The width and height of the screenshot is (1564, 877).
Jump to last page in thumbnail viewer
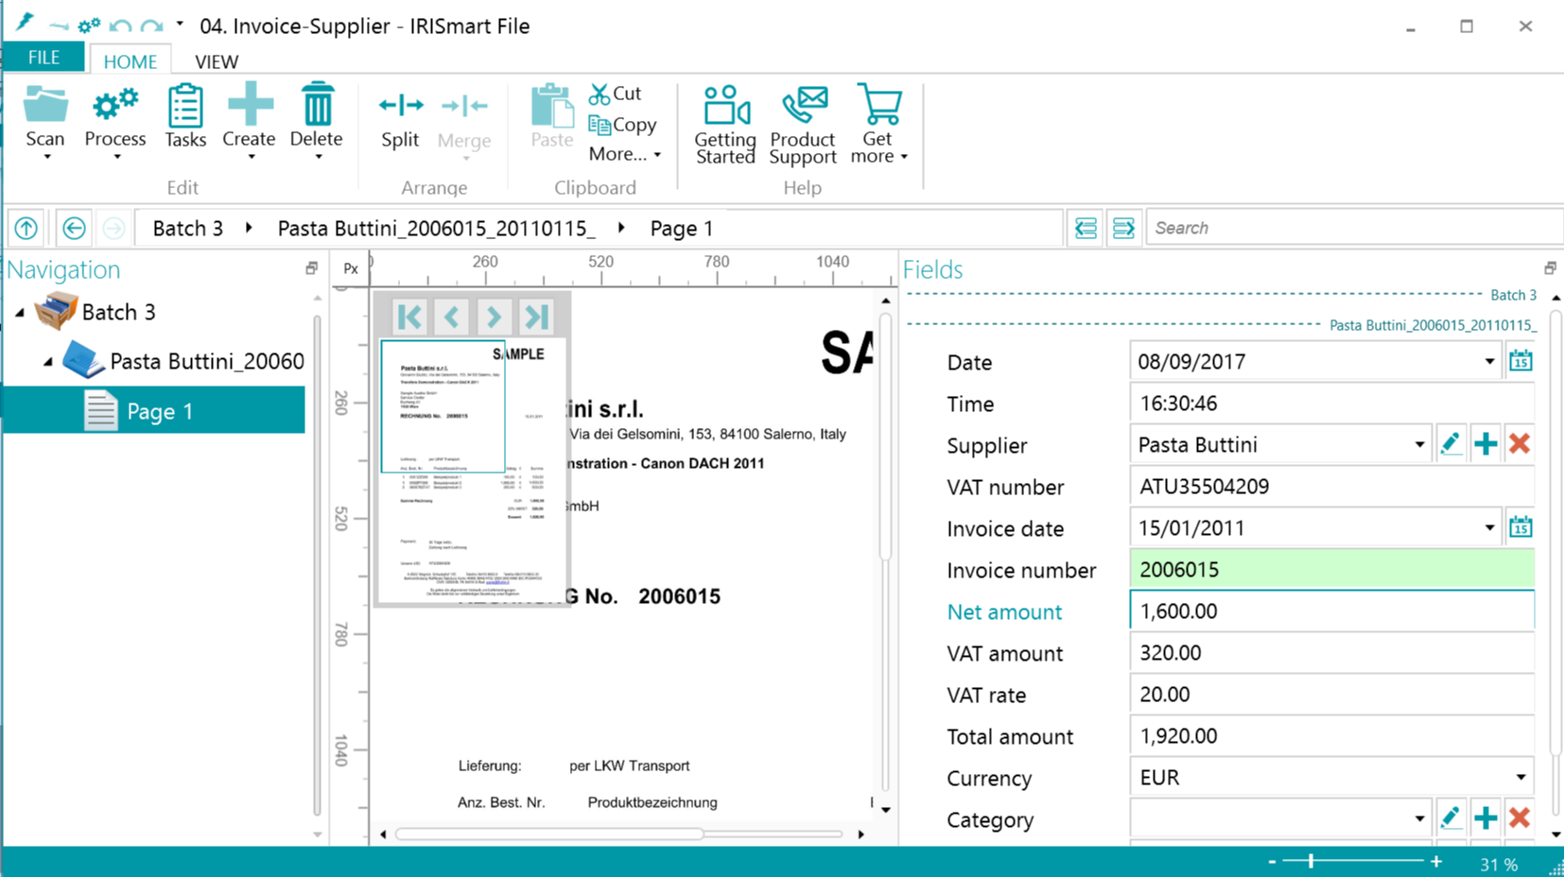click(x=537, y=317)
